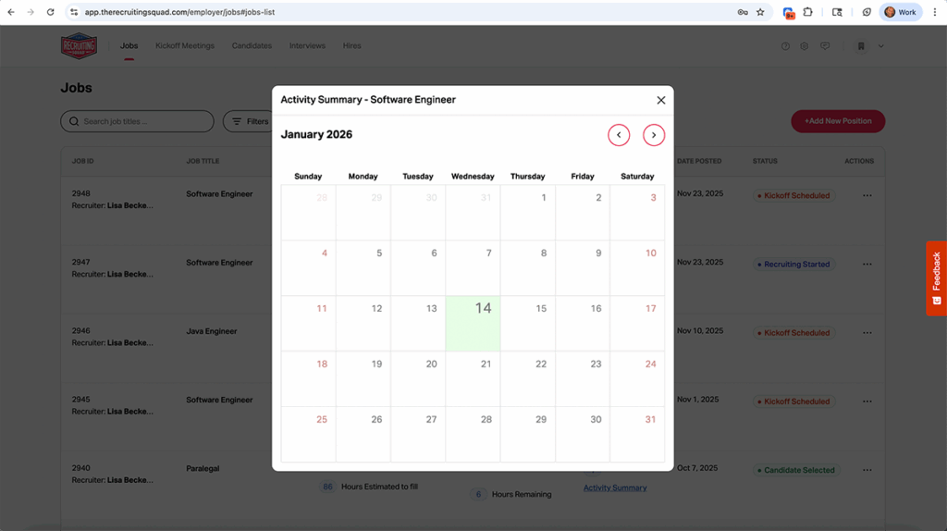Reload the browser page
The image size is (947, 531).
click(50, 12)
